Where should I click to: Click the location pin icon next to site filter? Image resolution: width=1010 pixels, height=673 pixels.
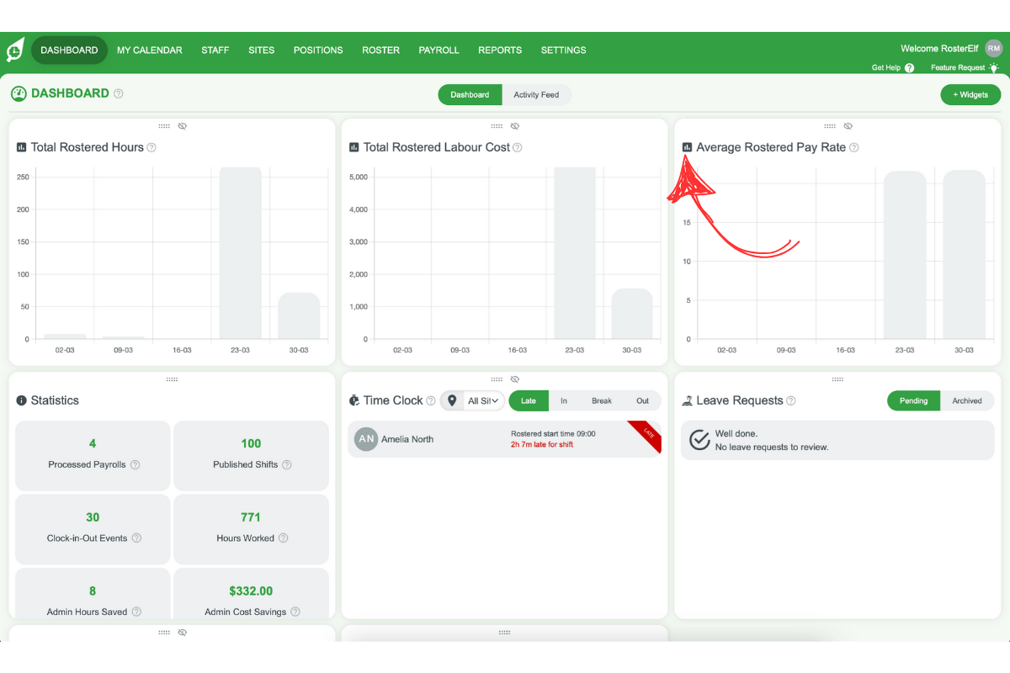451,400
